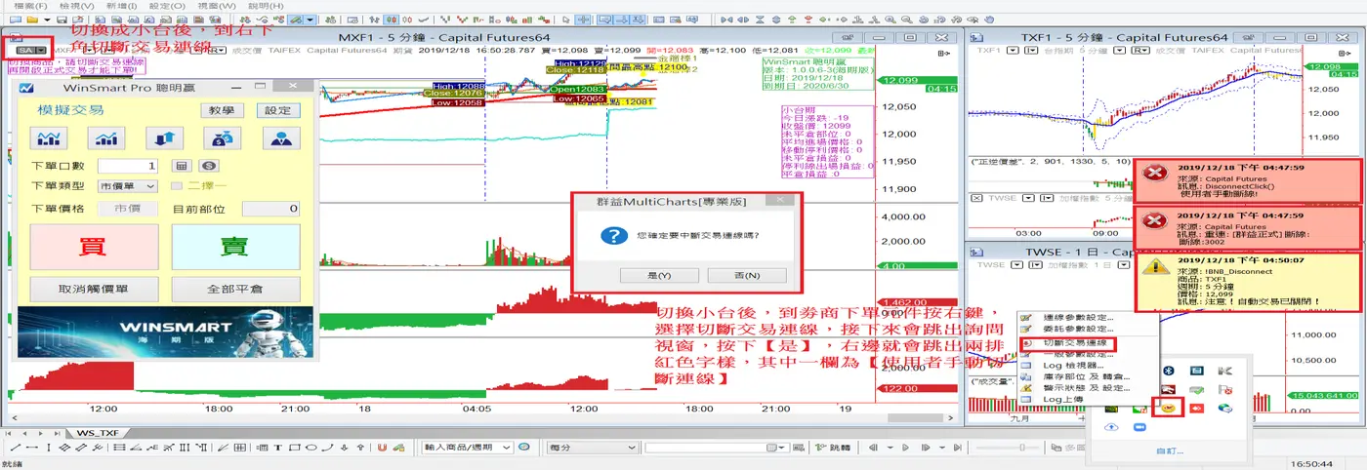Click the 取消觸價單 button

coord(95,290)
